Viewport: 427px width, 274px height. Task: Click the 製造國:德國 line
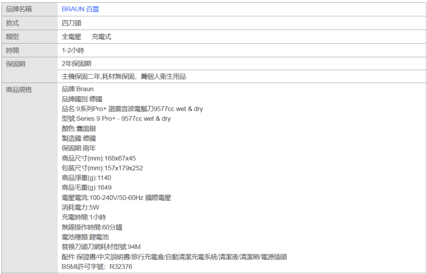point(79,138)
